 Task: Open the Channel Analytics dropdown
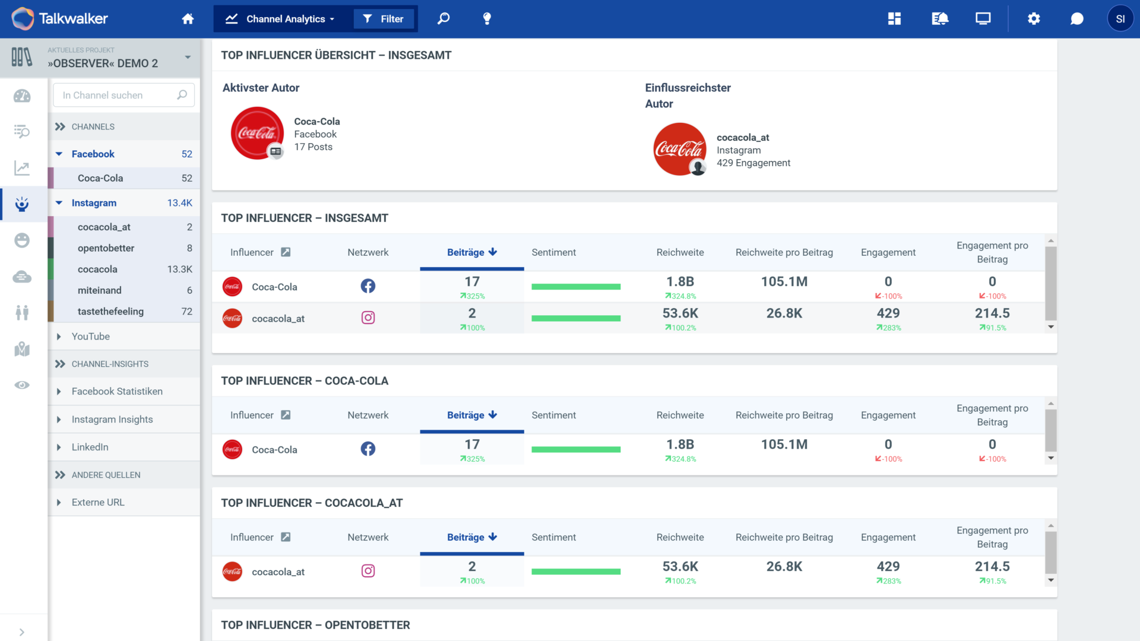pyautogui.click(x=280, y=19)
